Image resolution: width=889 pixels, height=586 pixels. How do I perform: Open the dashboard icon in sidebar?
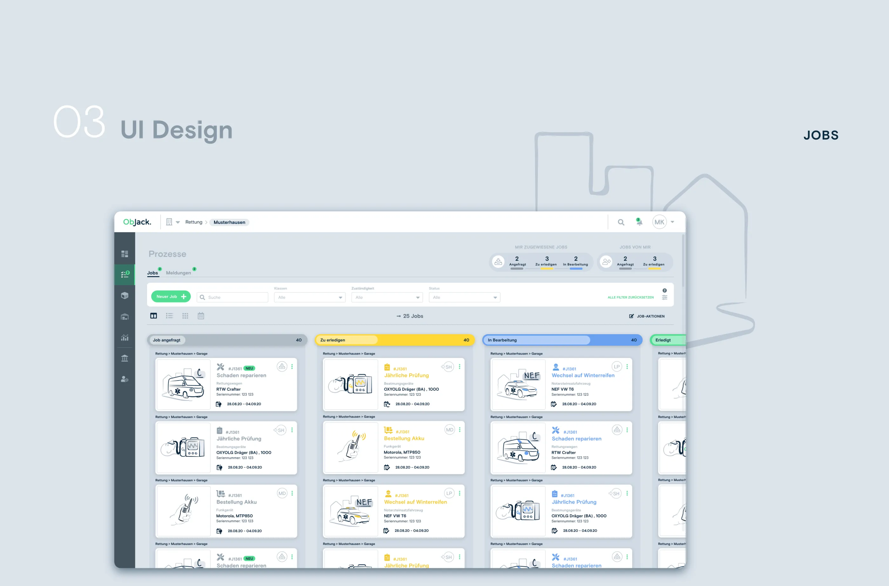[x=124, y=254]
